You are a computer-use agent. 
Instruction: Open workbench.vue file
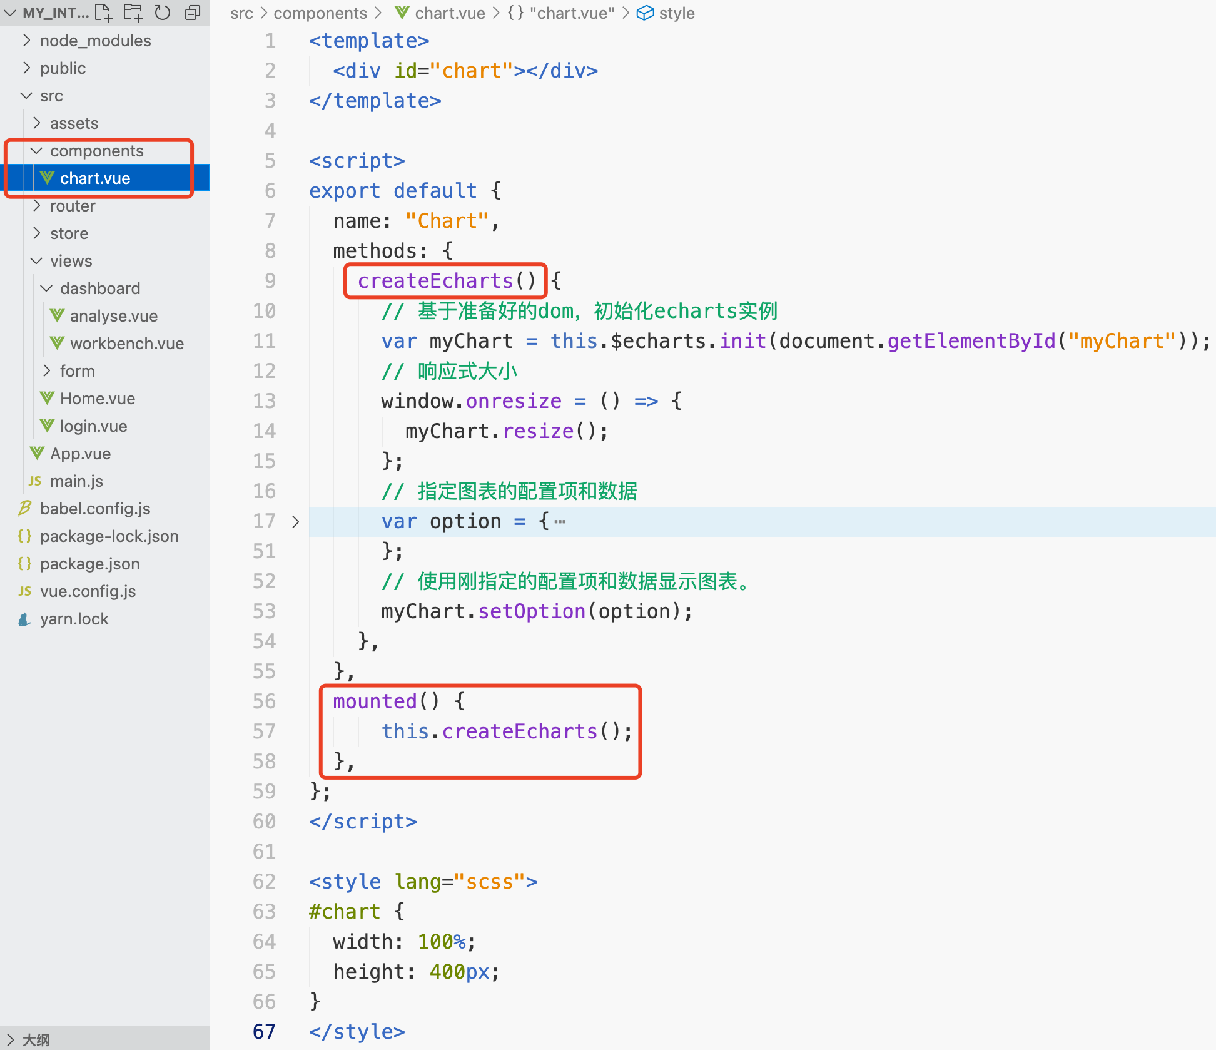click(126, 344)
